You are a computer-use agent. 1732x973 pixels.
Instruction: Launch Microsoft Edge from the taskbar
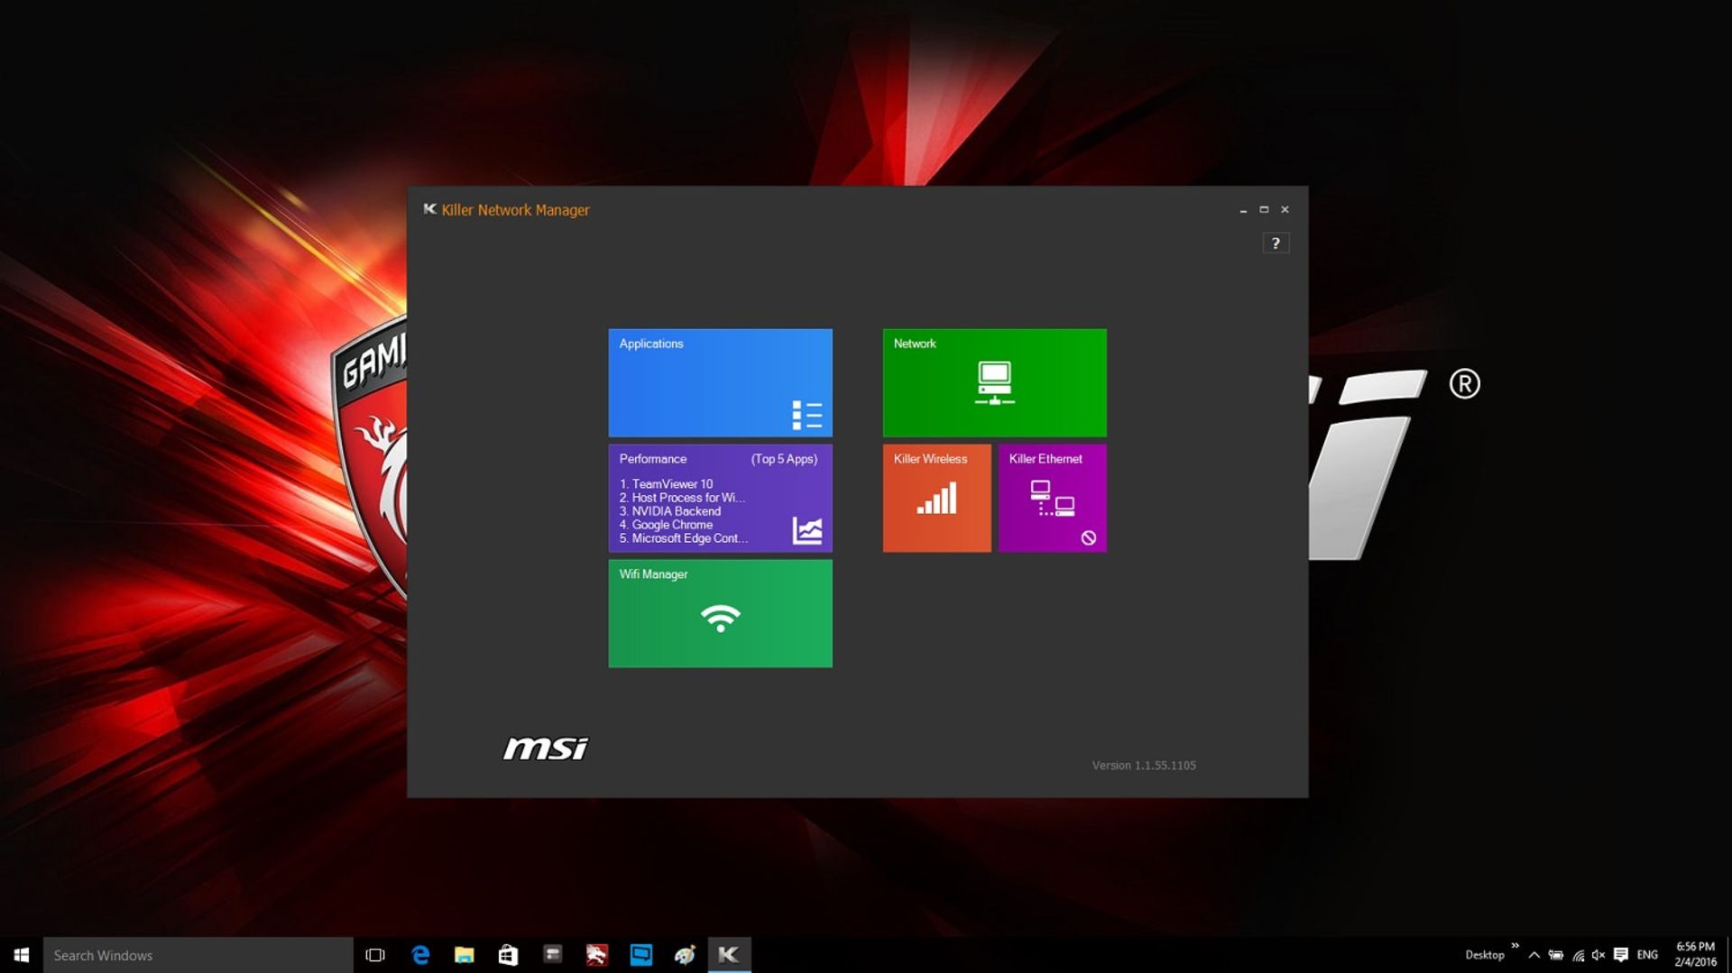[x=419, y=955]
